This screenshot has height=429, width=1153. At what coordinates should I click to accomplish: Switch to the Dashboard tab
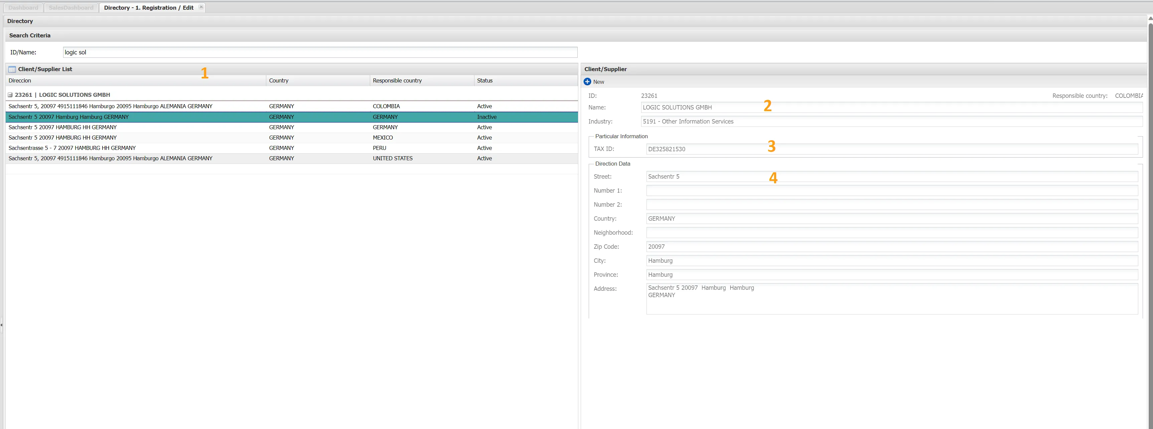23,8
